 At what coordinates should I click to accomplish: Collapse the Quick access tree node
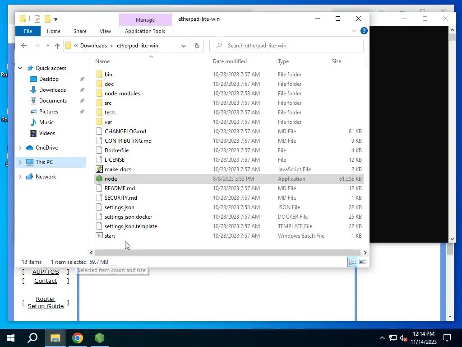tap(20, 68)
